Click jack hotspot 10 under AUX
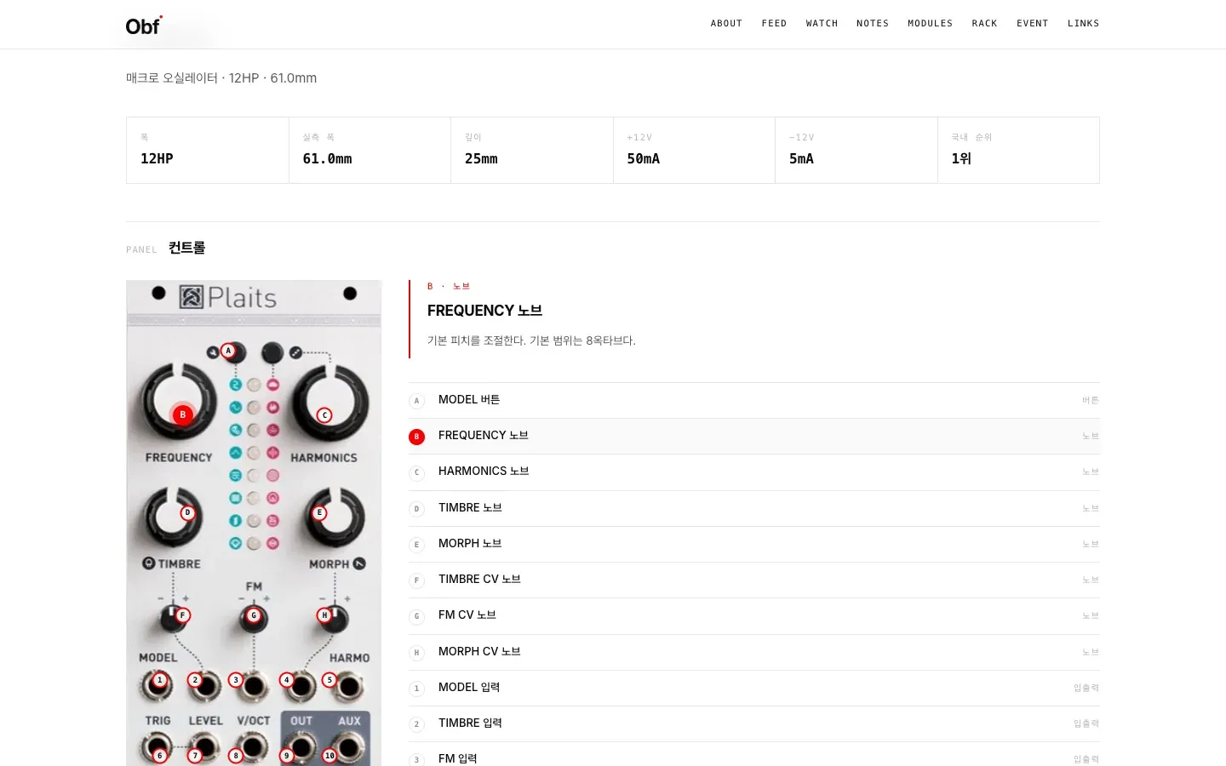The height and width of the screenshot is (766, 1226). [x=329, y=756]
